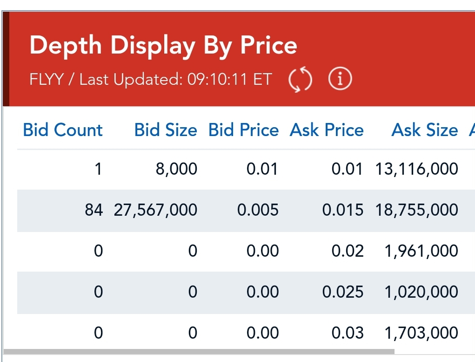Click the Depth Display By Price title

pos(163,46)
